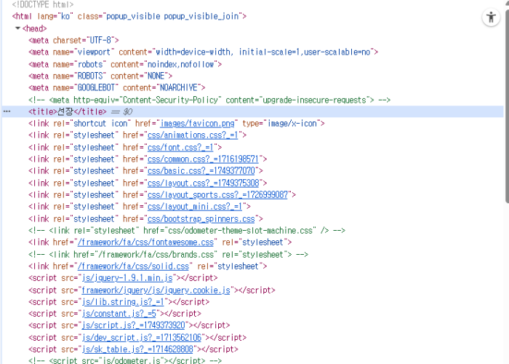Open the images/favicon.png link
This screenshot has height=364, width=509.
(197, 124)
